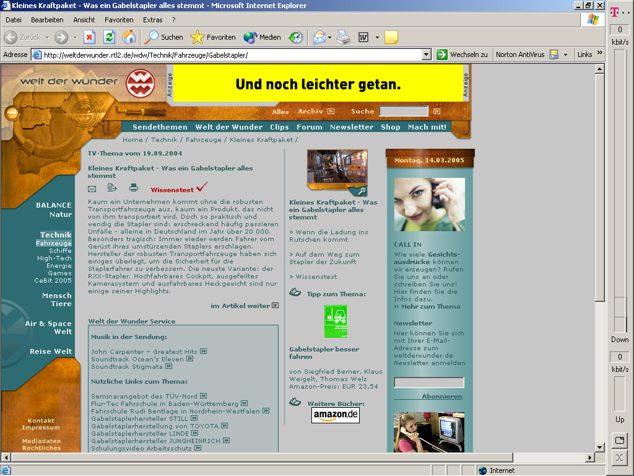Click the Abonnieren newsletter link
The height and width of the screenshot is (476, 634).
(x=441, y=396)
